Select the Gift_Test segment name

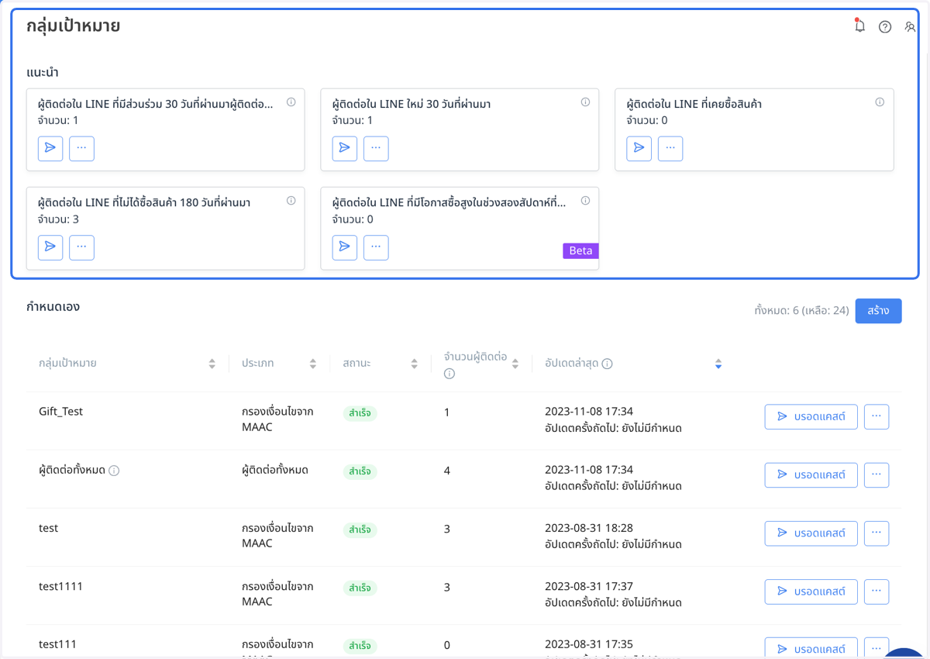point(60,412)
